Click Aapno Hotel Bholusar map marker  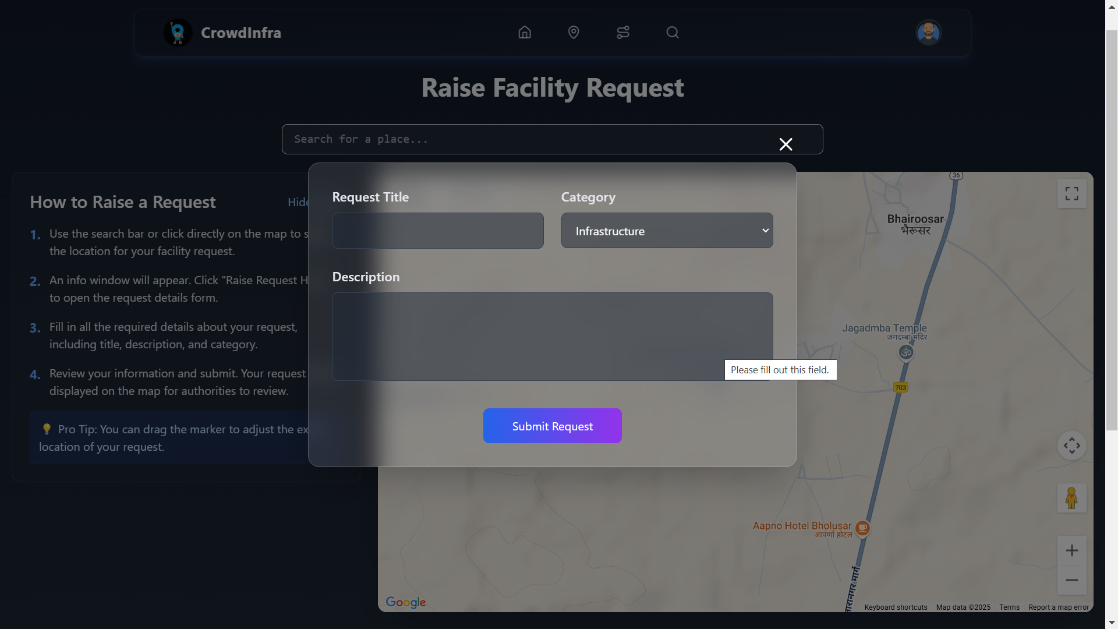coord(862,528)
